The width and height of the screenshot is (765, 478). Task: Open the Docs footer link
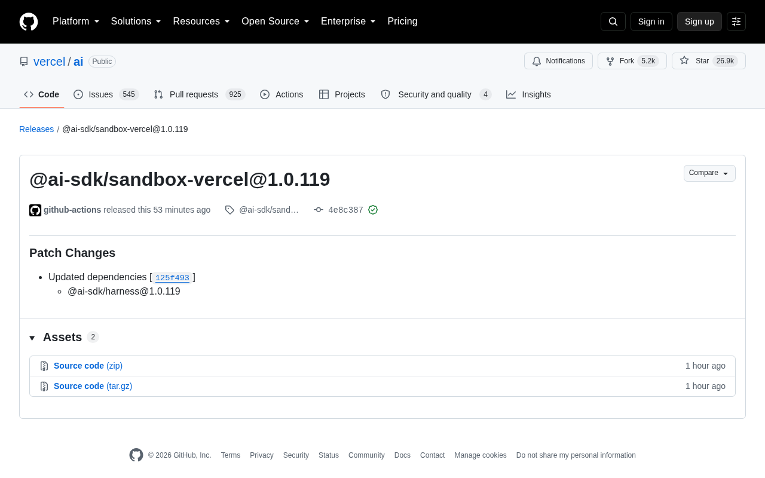(x=402, y=455)
